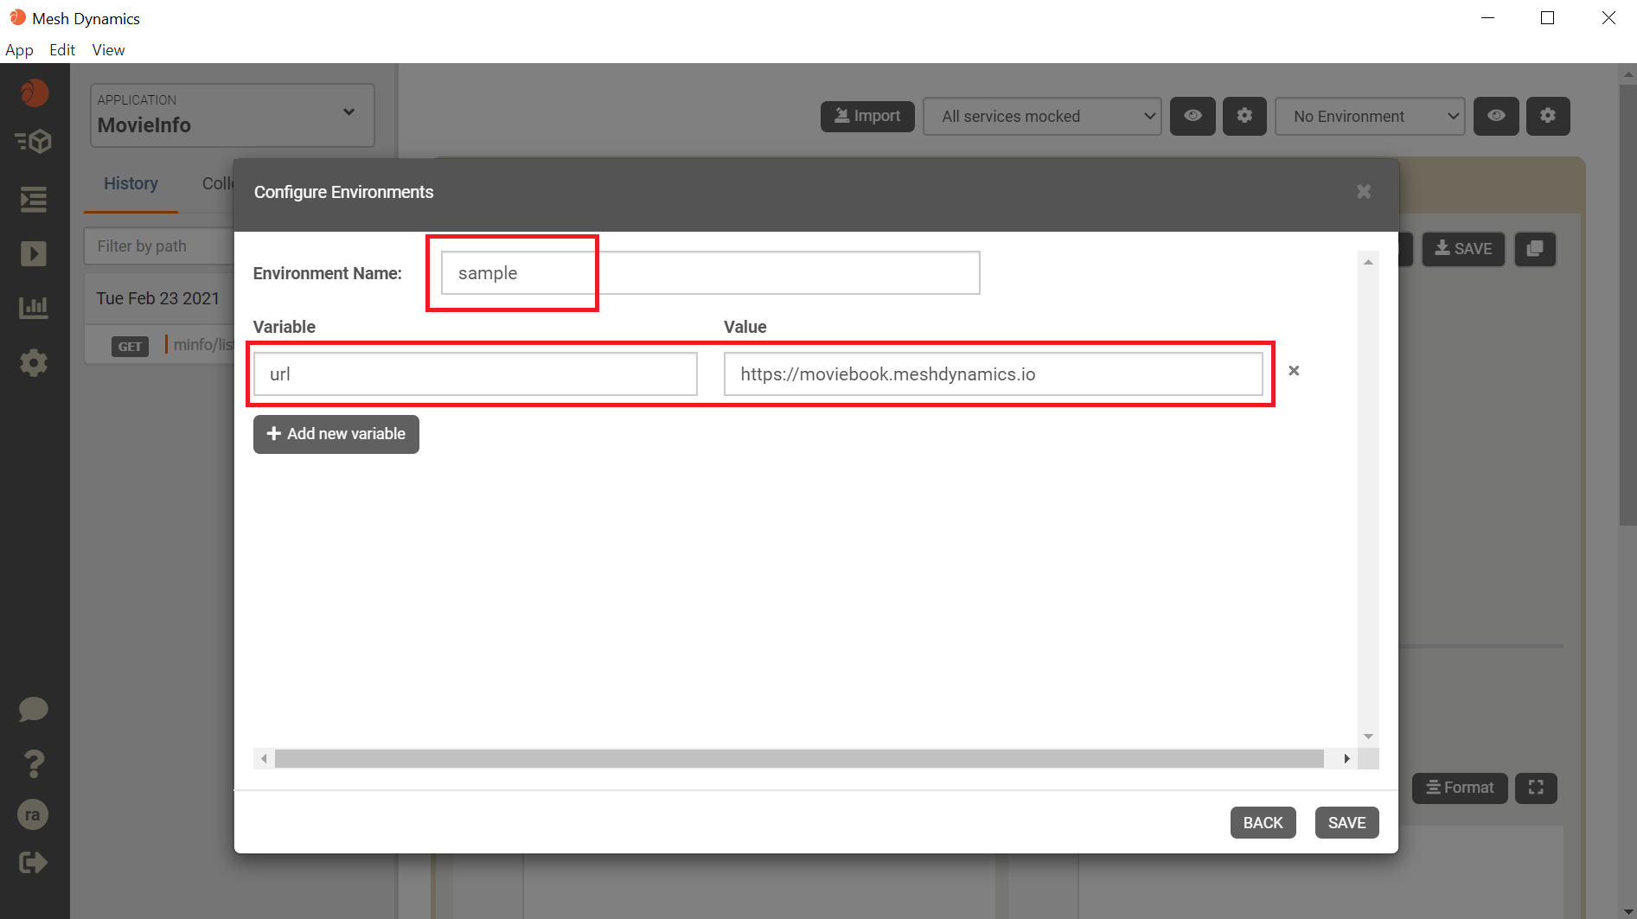Click the mock services settings gear
1637x919 pixels.
1244,116
